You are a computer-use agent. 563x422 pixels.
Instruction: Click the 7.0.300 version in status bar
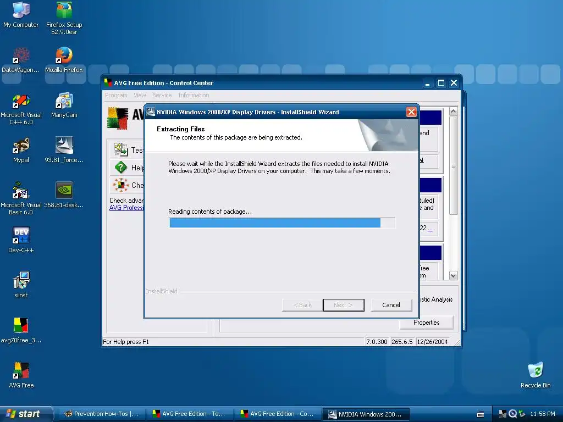coord(377,342)
